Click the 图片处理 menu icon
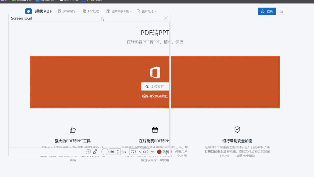The height and width of the screenshot is (177, 314). click(x=139, y=11)
